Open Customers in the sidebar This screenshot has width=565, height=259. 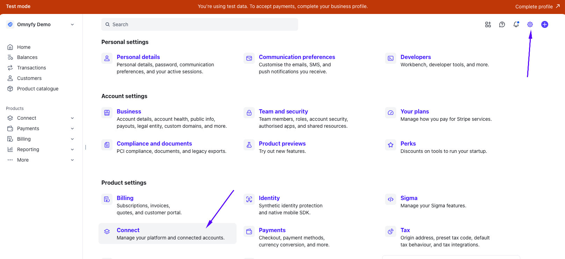pyautogui.click(x=29, y=78)
